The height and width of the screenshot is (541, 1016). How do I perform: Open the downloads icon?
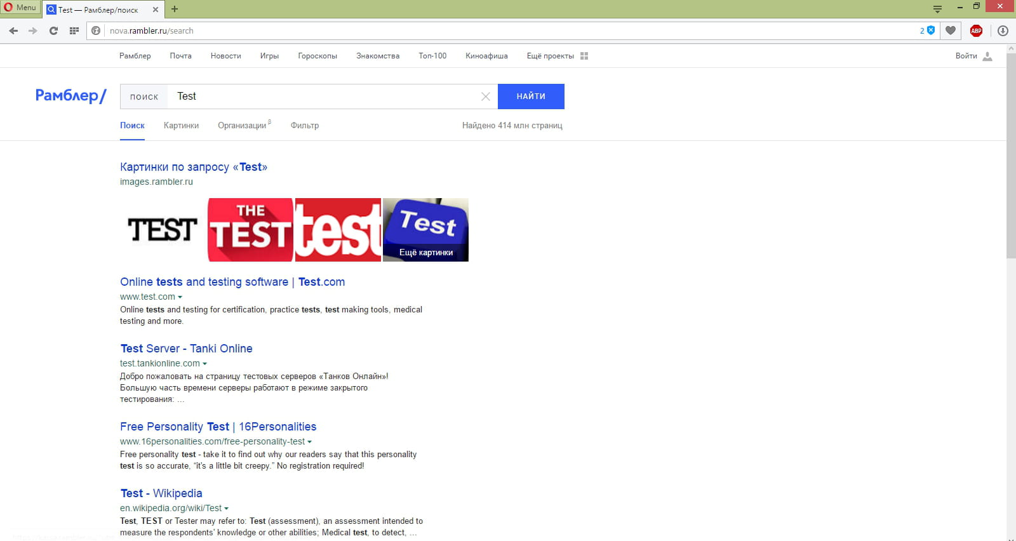coord(1003,30)
